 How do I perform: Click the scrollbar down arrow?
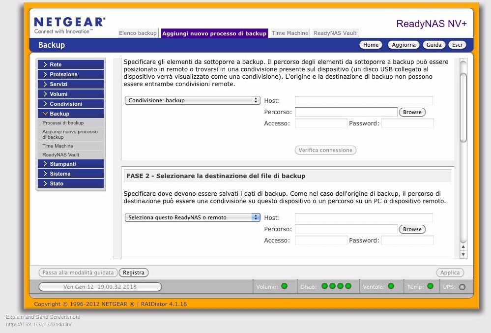463,255
